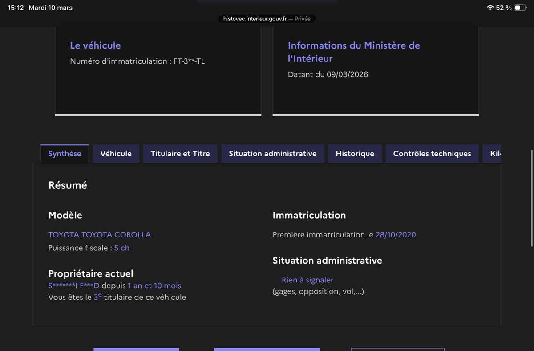
Task: Click the date 'Datant du 09/03/2026'
Action: pyautogui.click(x=328, y=74)
